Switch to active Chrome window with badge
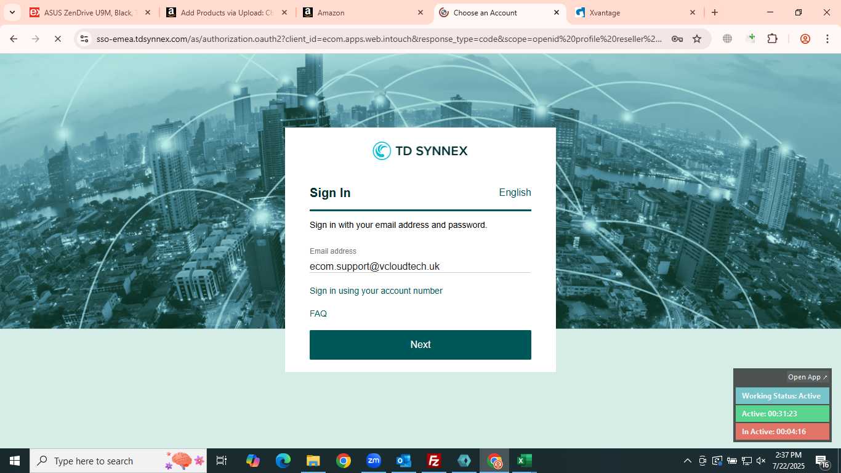 (494, 461)
